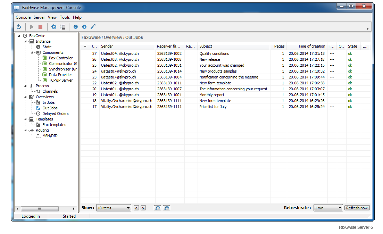Collapse the Templates tree node
The height and width of the screenshot is (234, 383).
[25, 119]
